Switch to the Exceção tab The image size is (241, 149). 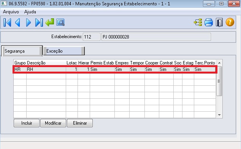(x=64, y=51)
